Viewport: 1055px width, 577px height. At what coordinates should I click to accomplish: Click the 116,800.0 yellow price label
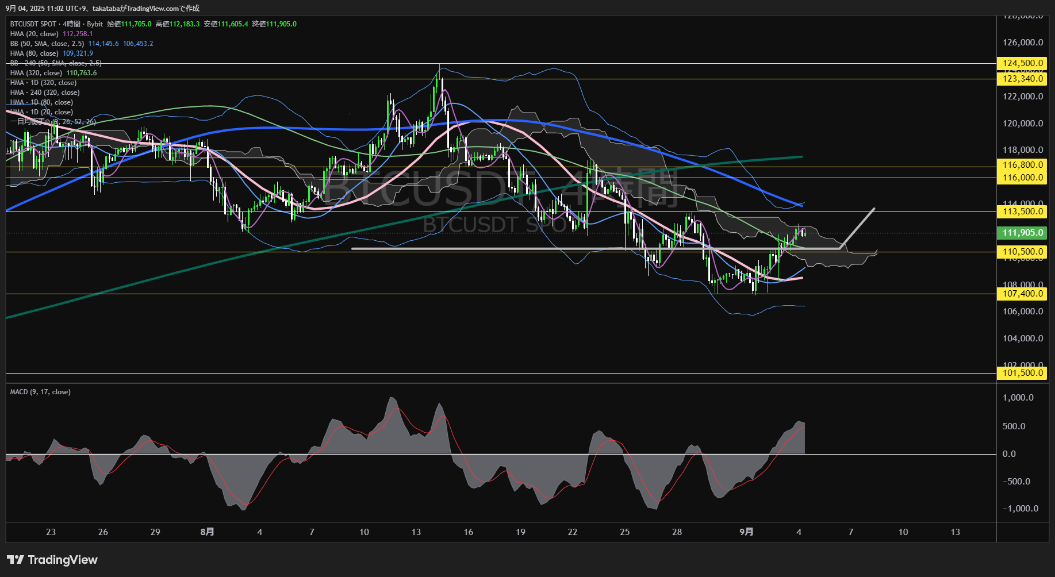pyautogui.click(x=1022, y=165)
